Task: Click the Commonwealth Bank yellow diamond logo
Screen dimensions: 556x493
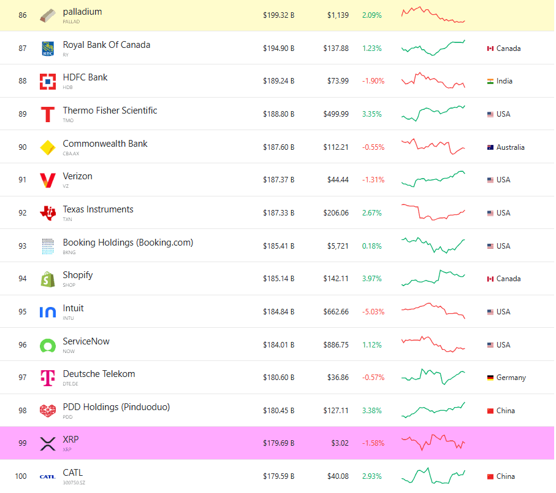Action: point(47,147)
